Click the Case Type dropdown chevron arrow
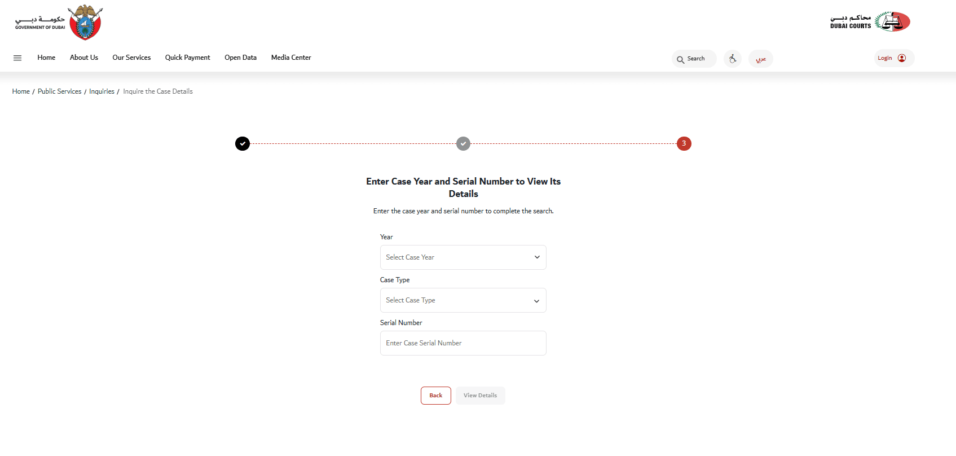Screen dimensions: 956x456 coord(537,301)
